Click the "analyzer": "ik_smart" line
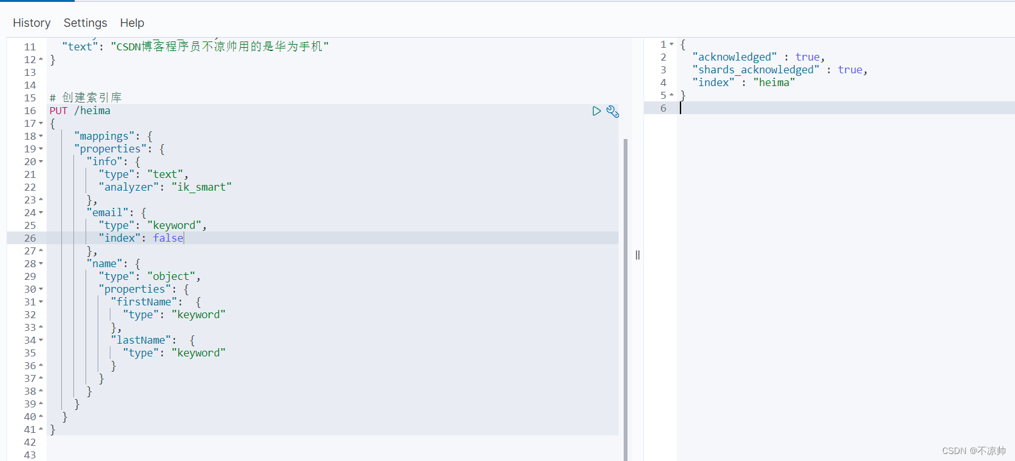 click(165, 187)
